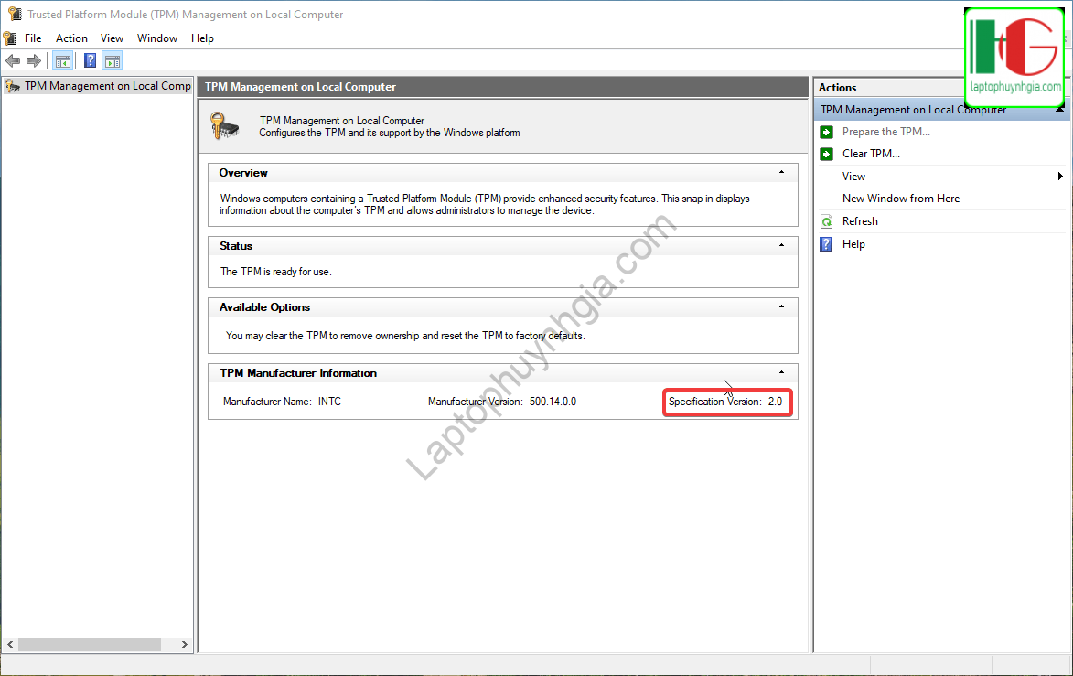Collapse the Overview section
Screen dimensions: 1073x676
[781, 172]
